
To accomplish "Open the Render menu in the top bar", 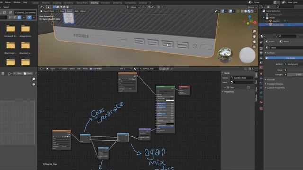I will click(x=8, y=2).
